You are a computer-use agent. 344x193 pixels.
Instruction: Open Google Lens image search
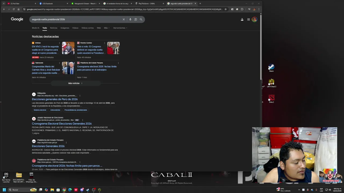[135, 19]
